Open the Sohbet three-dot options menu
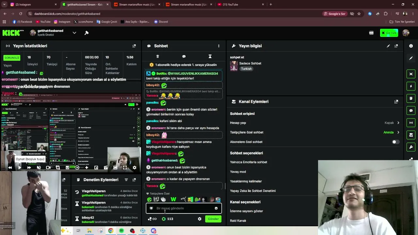 point(219,46)
